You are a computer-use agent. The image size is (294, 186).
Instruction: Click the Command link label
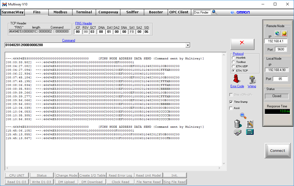(x=69, y=40)
